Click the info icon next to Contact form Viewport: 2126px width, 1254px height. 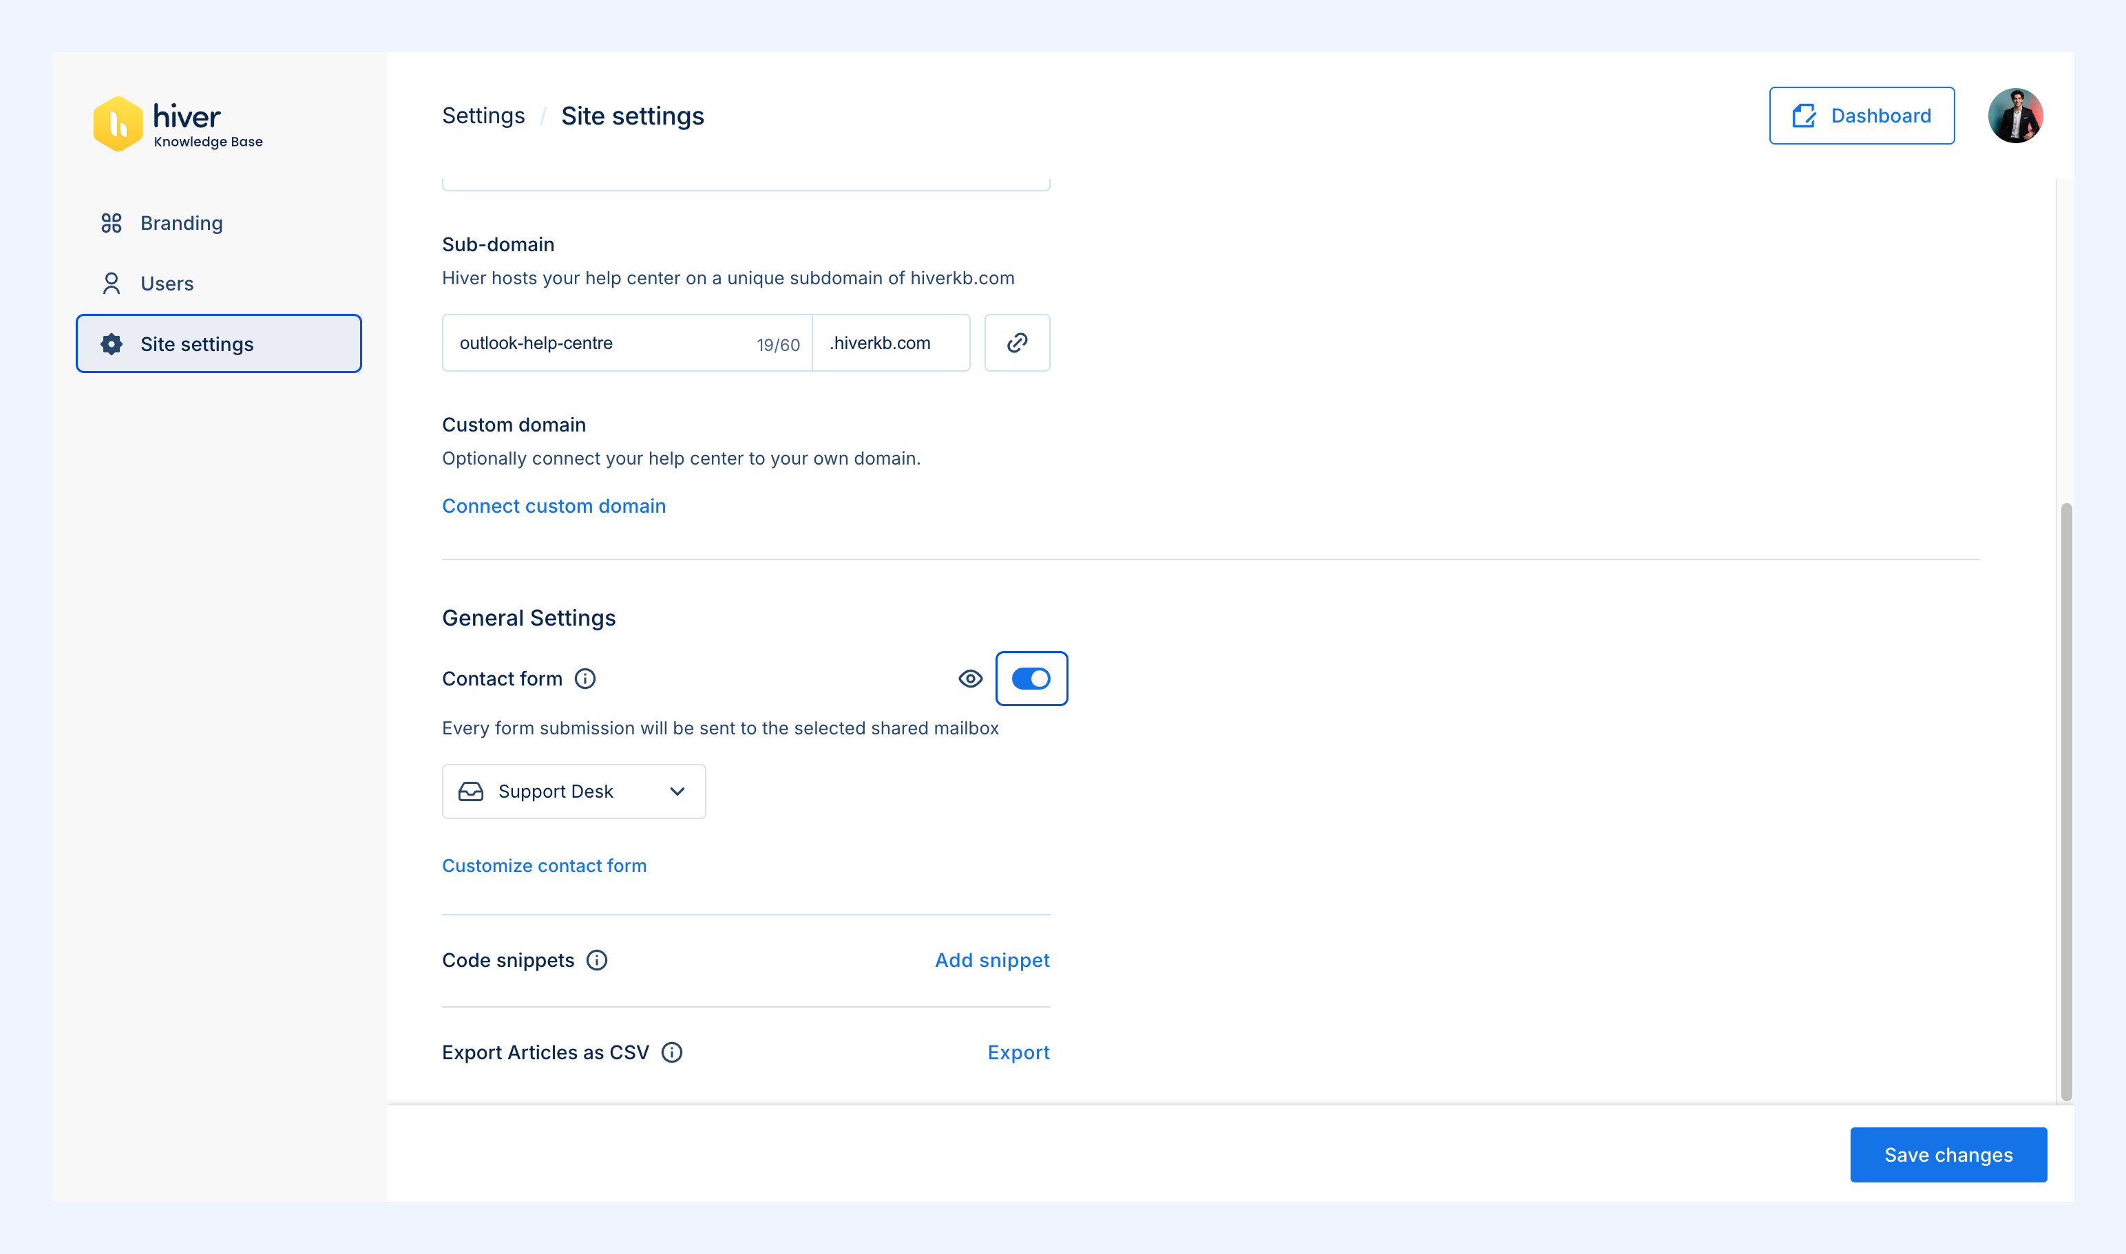585,679
